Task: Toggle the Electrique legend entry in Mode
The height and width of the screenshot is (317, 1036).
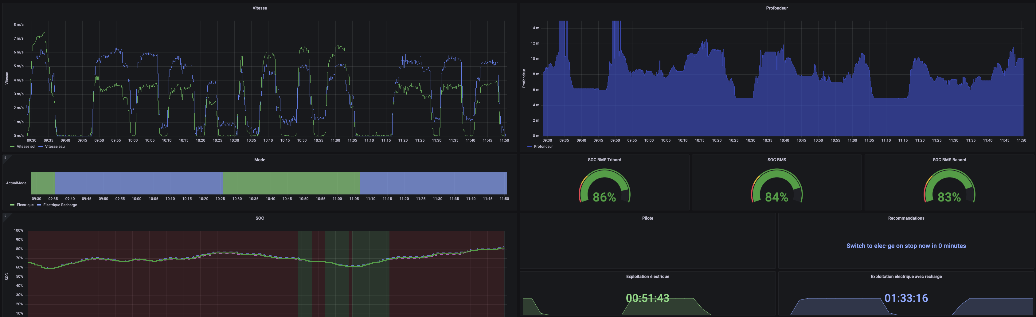Action: (25, 205)
